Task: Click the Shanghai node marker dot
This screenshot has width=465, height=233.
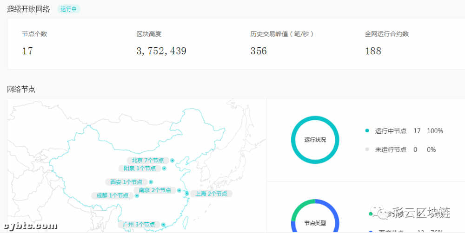Action: pos(187,194)
